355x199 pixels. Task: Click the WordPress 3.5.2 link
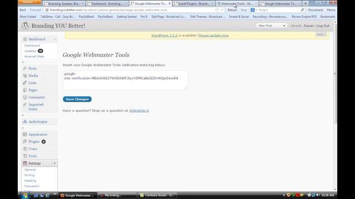click(164, 35)
